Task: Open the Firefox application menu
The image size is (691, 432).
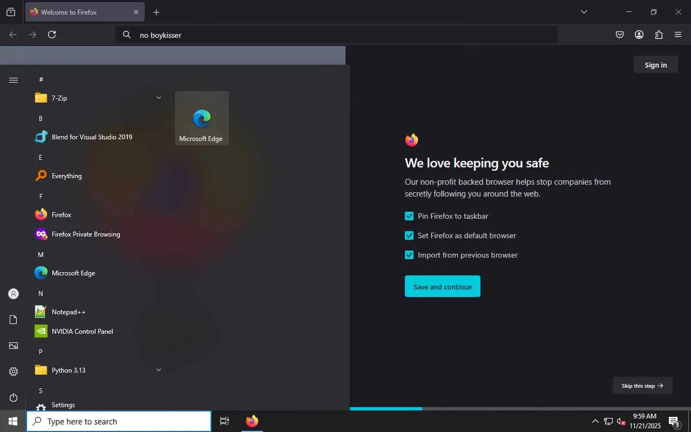Action: (678, 35)
